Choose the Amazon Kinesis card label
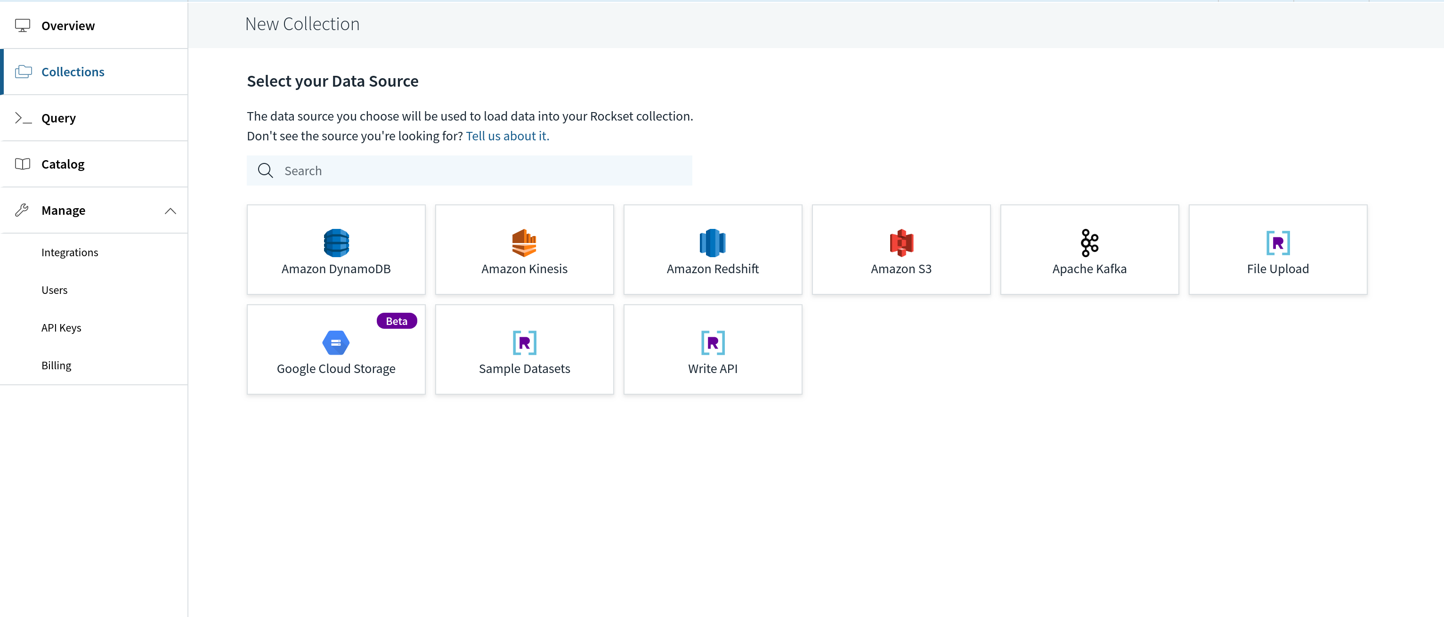The width and height of the screenshot is (1444, 617). (524, 269)
